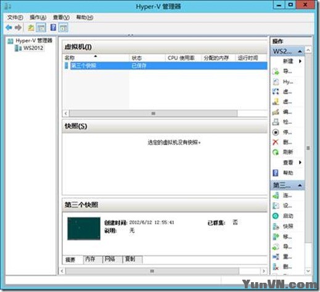Open the 查看(V) menu in menu bar
Image resolution: width=320 pixels, height=292 pixels.
(61, 17)
